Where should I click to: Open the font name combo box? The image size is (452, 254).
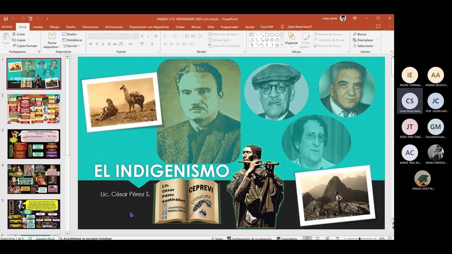coord(107,36)
